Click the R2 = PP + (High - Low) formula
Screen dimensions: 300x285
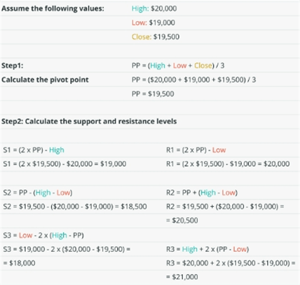[202, 193]
